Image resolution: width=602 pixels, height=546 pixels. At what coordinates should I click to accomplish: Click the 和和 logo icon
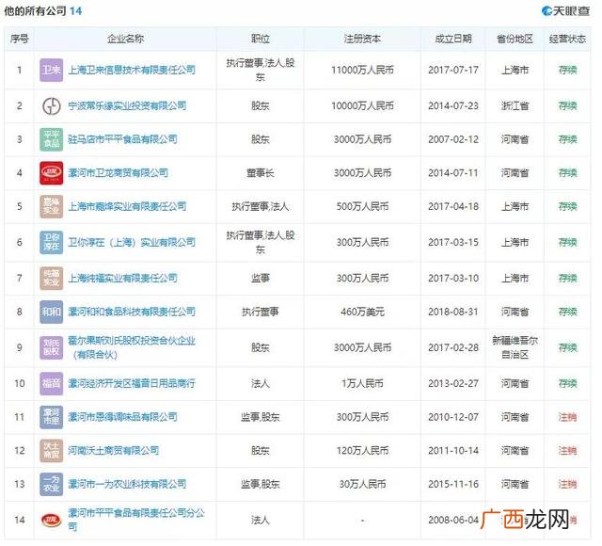(52, 312)
